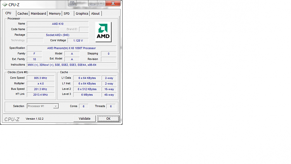Click Level 2 cache size 6 x 512 KBytes
Screen dimensions: 291x164
click(87, 89)
